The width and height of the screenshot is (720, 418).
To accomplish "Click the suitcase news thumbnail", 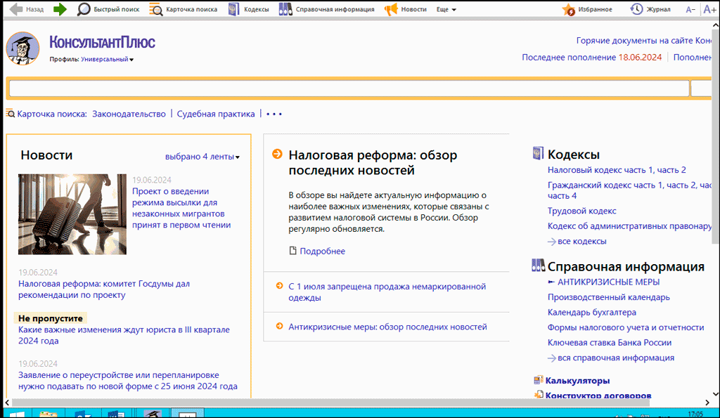I will pos(72,214).
